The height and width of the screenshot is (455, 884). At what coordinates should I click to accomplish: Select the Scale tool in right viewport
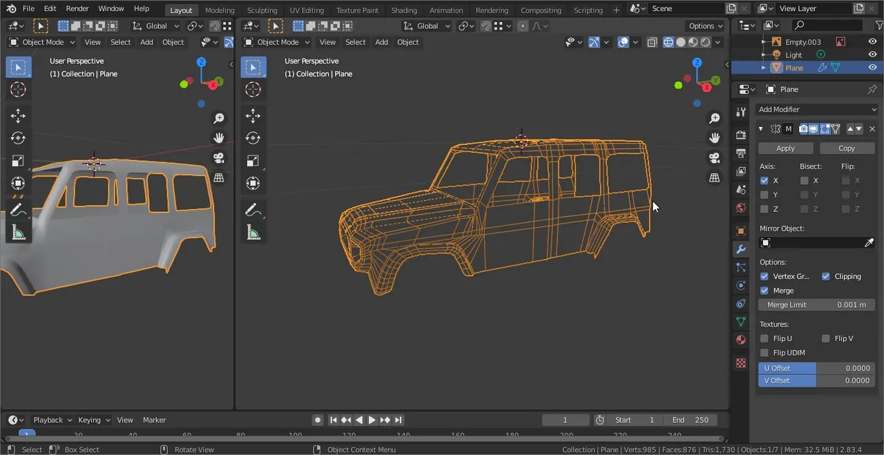(x=253, y=161)
